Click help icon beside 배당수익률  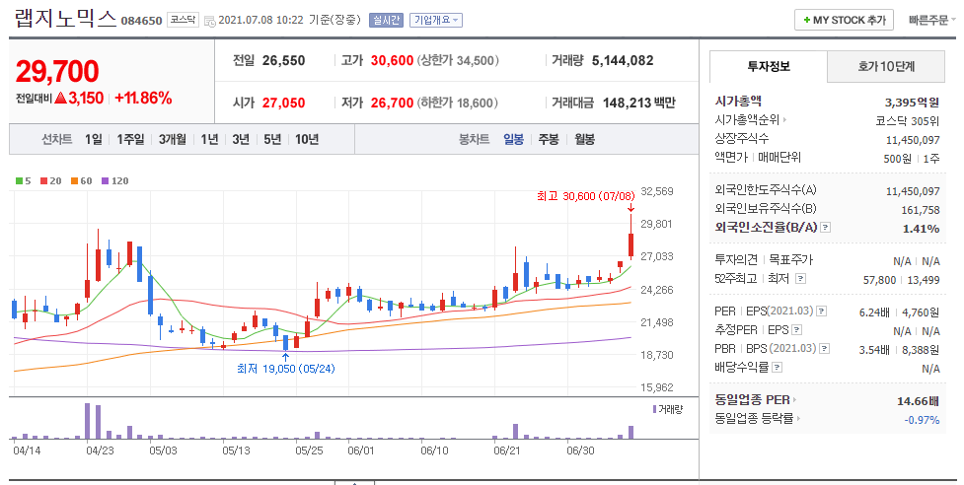click(778, 367)
